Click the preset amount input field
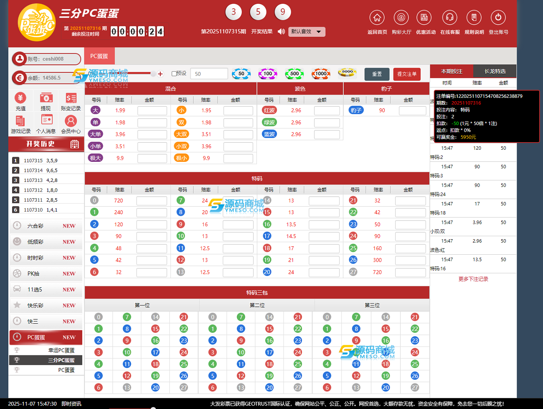This screenshot has height=409, width=543. coord(209,74)
